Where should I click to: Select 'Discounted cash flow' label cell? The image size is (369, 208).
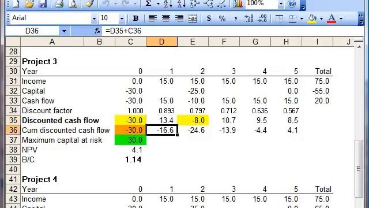60,121
